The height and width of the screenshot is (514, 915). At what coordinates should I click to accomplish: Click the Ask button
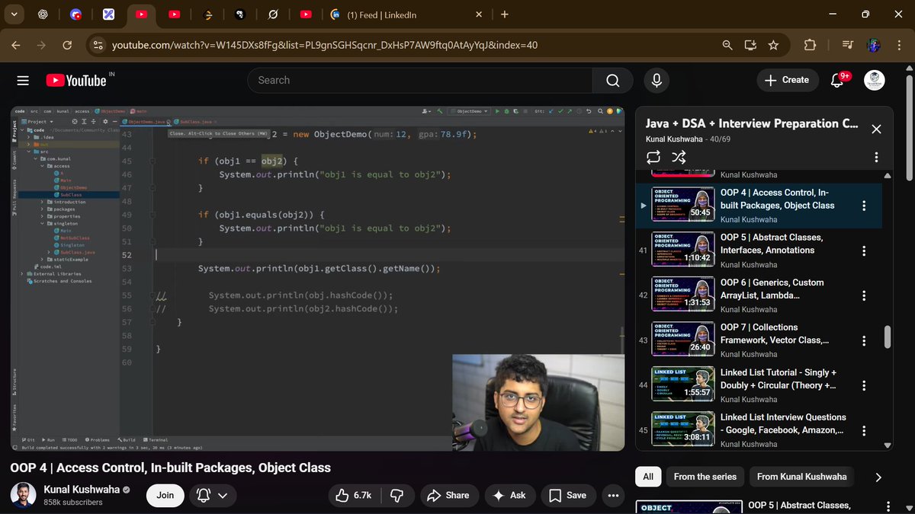(509, 495)
